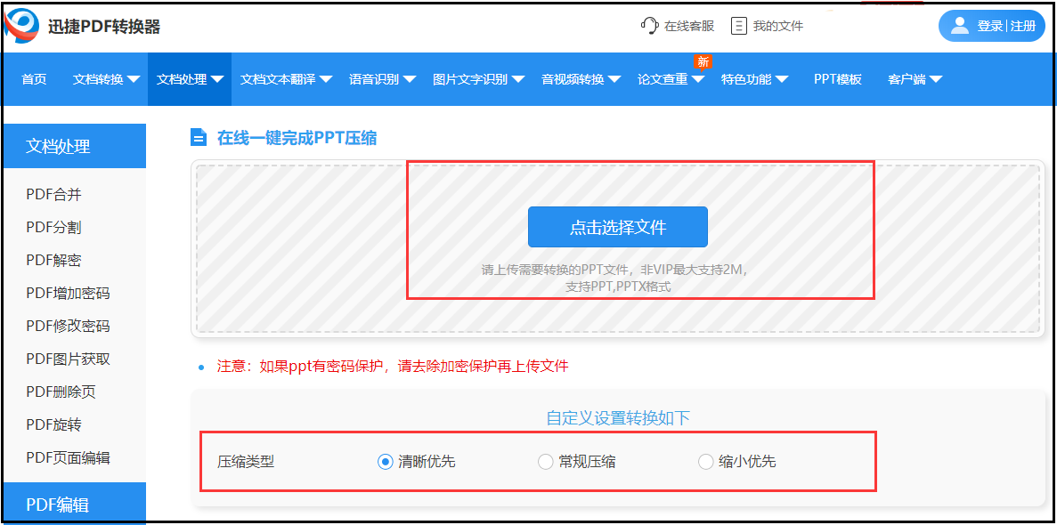Click the document icon beside 在线一键完成PPT压缩
This screenshot has width=1057, height=525.
(x=199, y=138)
